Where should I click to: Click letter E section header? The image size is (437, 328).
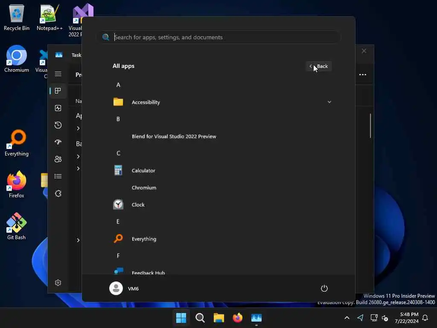click(x=118, y=222)
